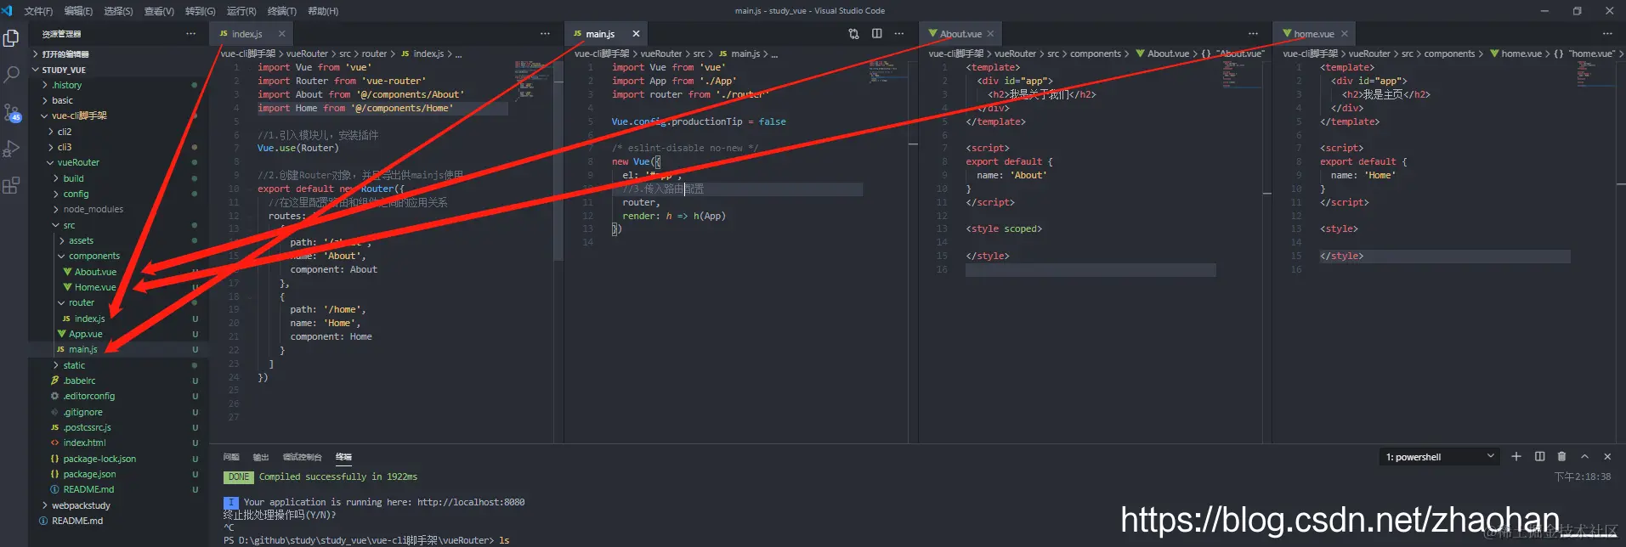Click router breadcrumb in index.js editor
The height and width of the screenshot is (547, 1626).
pyautogui.click(x=374, y=54)
